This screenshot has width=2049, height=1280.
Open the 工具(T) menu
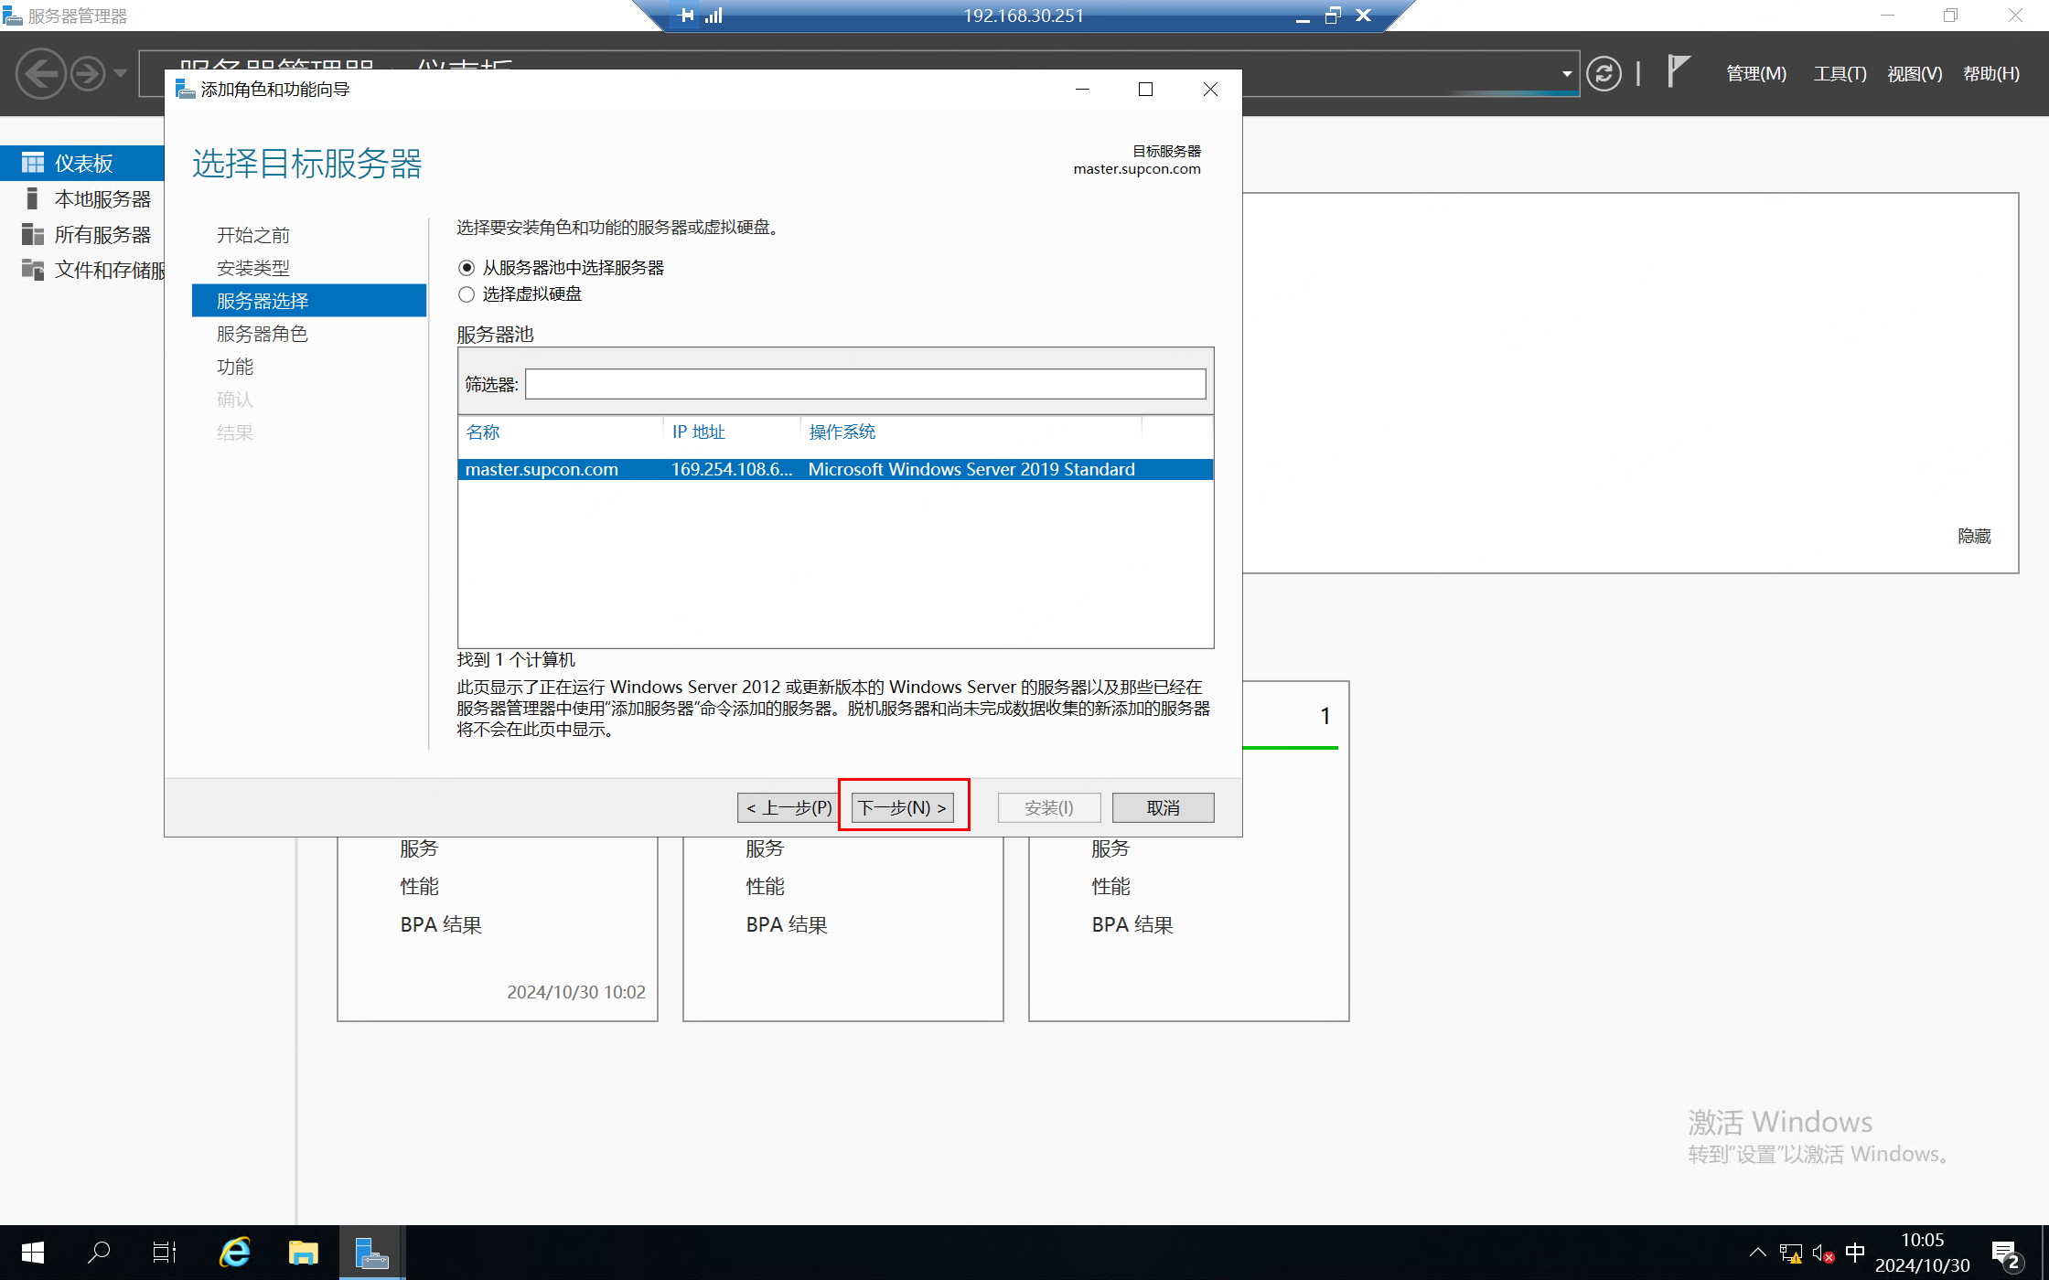[1840, 73]
